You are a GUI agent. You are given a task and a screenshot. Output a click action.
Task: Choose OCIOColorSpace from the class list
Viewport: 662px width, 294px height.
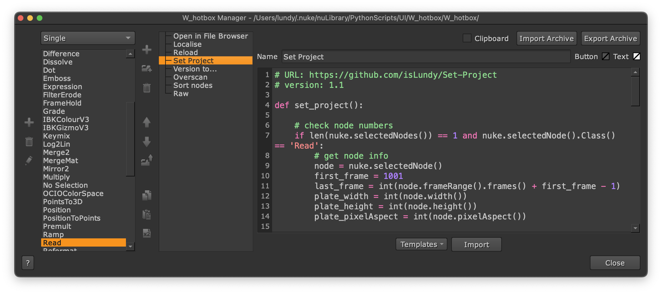tap(73, 193)
